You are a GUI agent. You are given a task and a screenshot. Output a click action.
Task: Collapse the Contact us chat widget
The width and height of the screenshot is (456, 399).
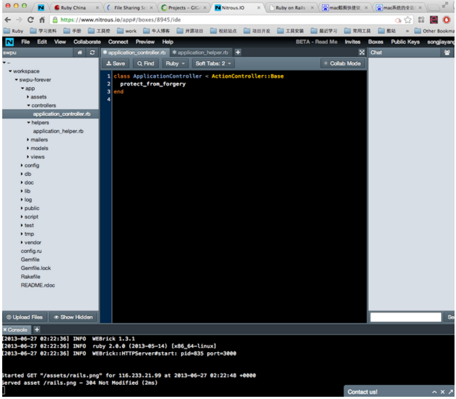coord(433,391)
